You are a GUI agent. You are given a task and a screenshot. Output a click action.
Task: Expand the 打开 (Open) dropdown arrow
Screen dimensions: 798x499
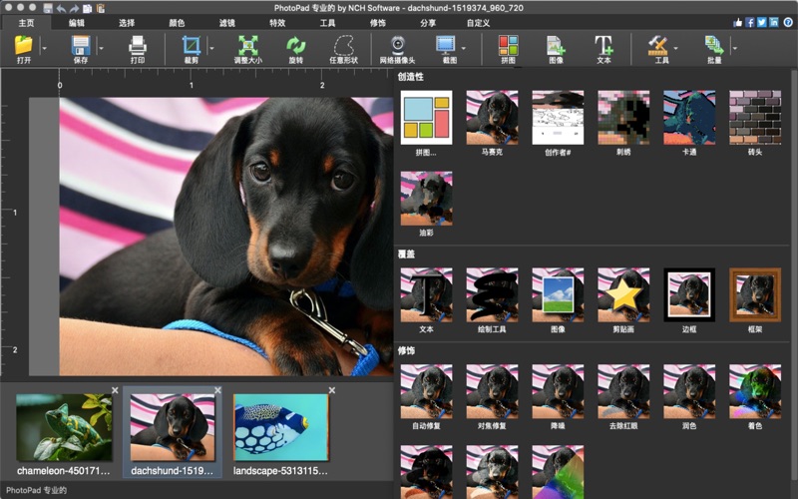[x=43, y=47]
